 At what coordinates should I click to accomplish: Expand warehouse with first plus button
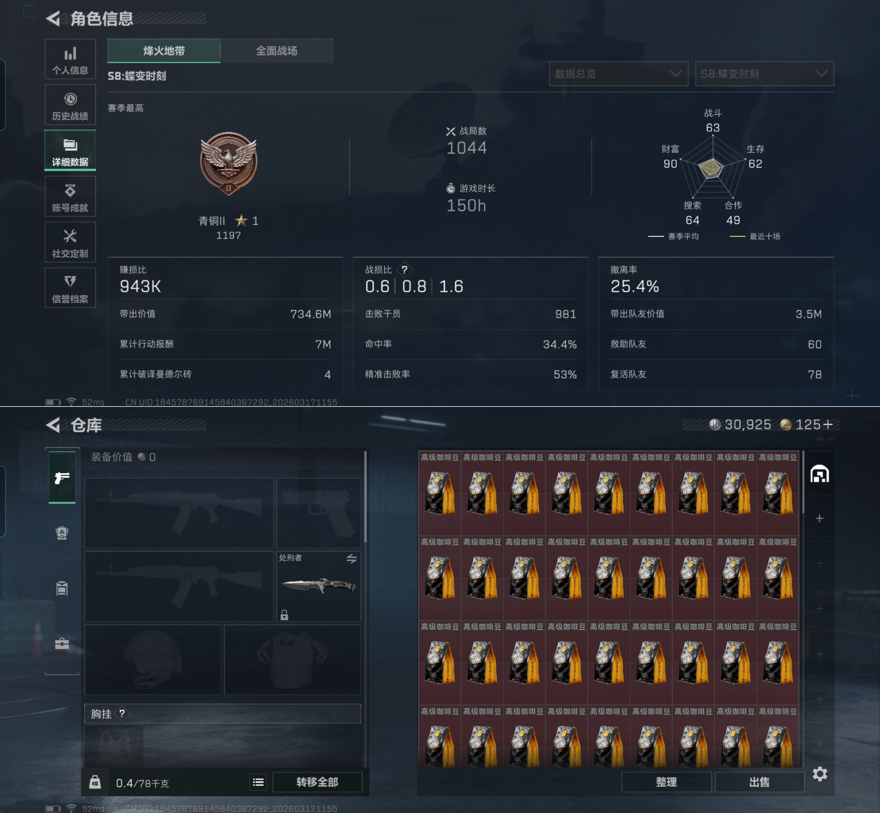coord(820,519)
